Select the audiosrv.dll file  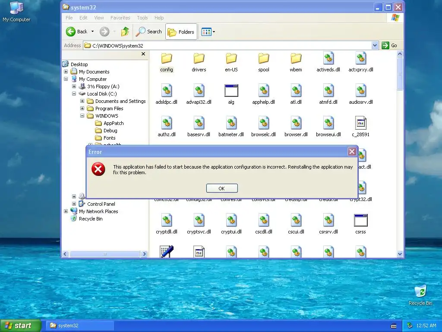pyautogui.click(x=361, y=95)
